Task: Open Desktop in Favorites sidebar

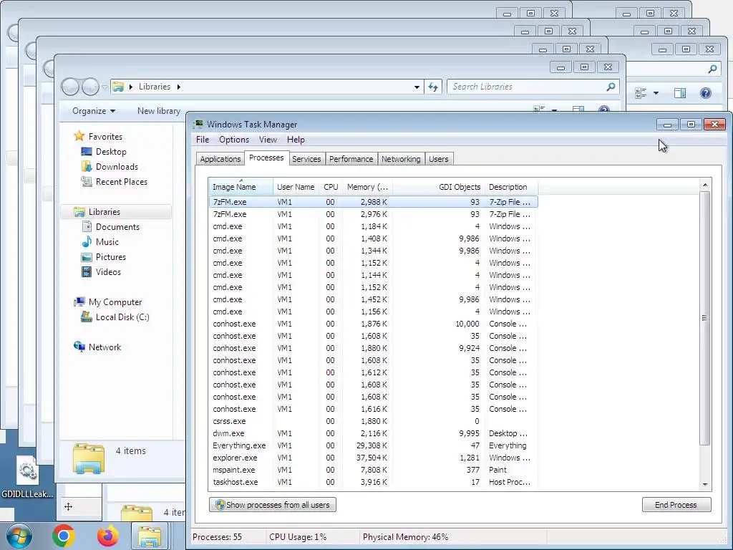Action: coord(111,152)
